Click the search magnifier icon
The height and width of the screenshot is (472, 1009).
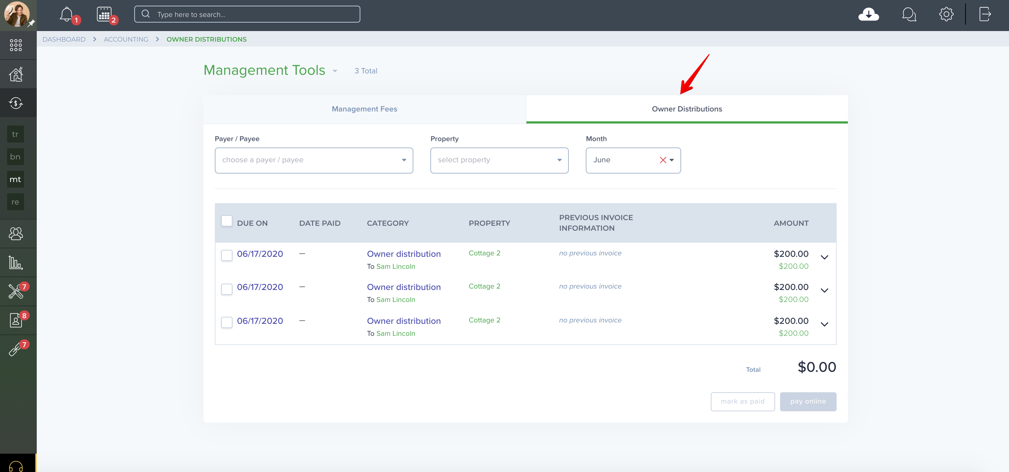(146, 14)
